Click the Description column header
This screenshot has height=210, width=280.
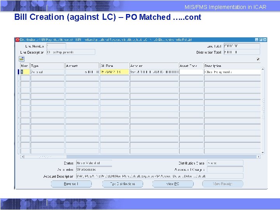tap(232, 66)
